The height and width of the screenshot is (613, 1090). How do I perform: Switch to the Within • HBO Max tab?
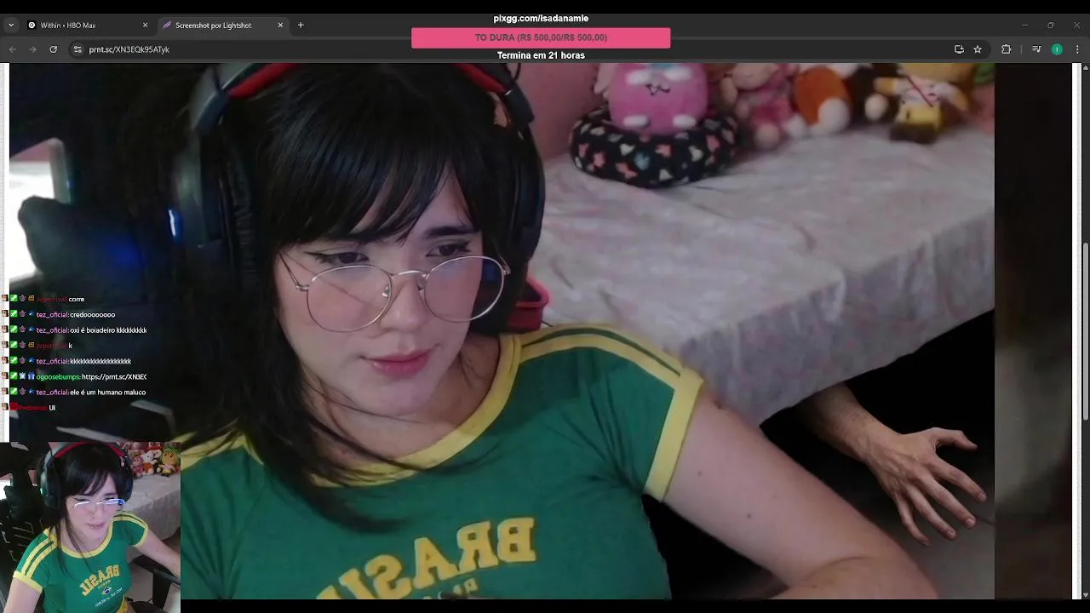(88, 26)
